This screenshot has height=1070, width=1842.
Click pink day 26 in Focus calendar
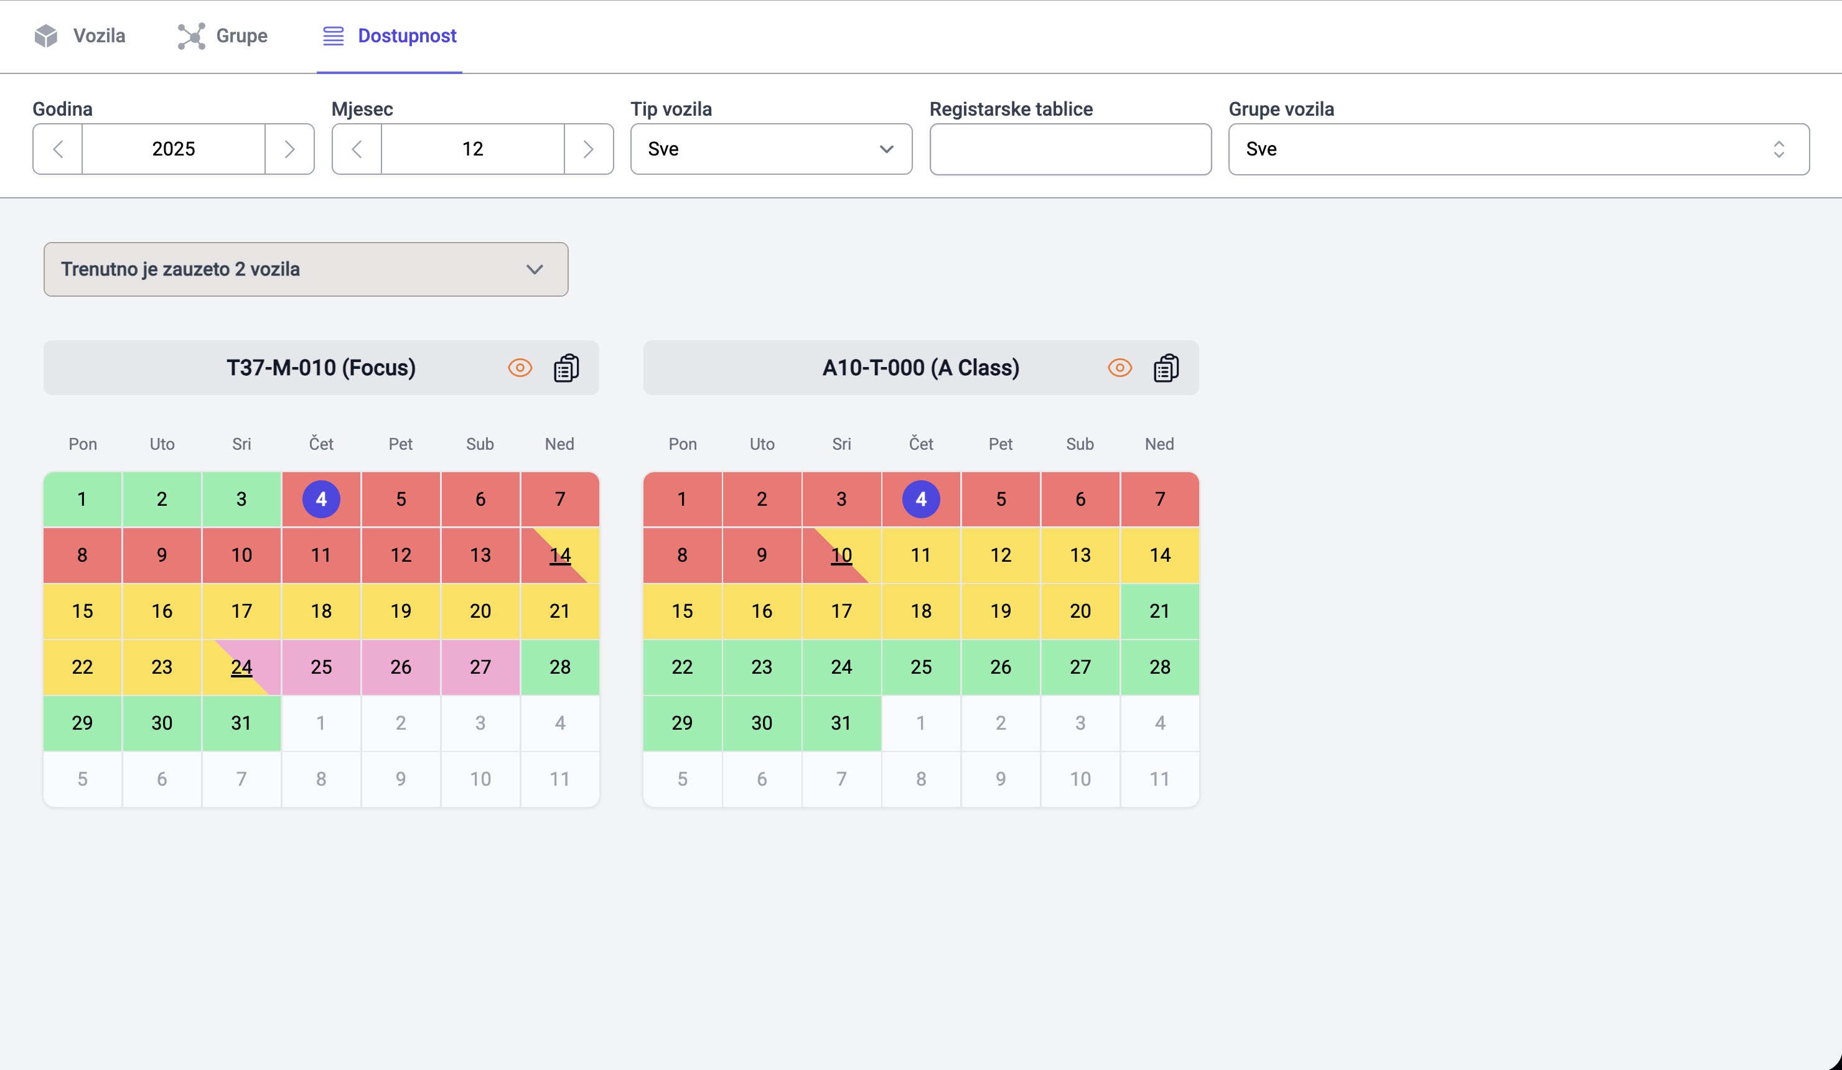point(401,666)
